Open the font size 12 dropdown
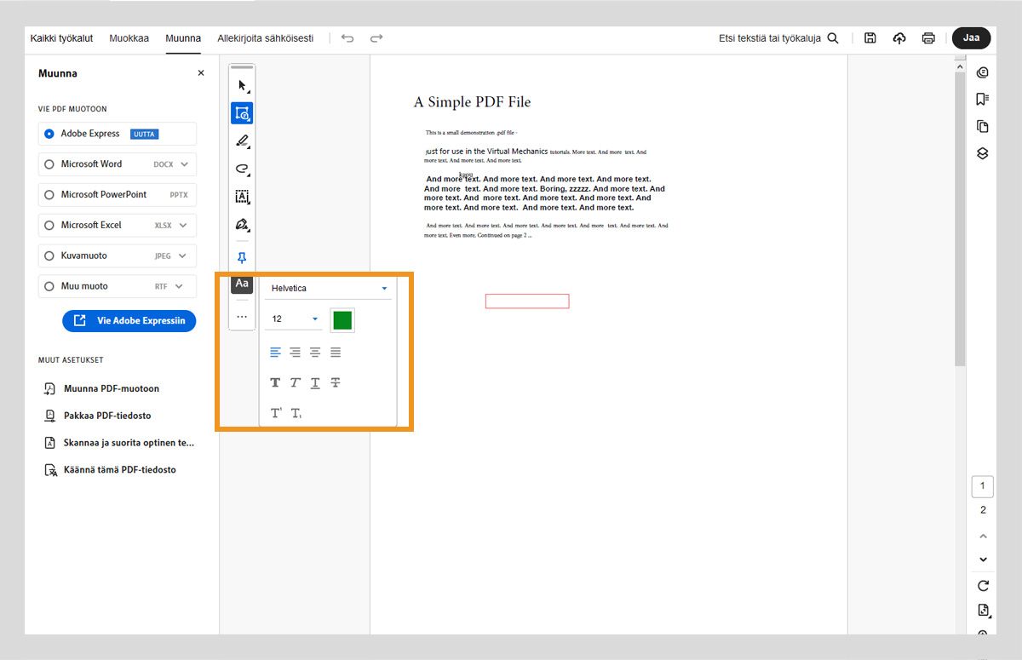Image resolution: width=1022 pixels, height=660 pixels. coord(295,319)
